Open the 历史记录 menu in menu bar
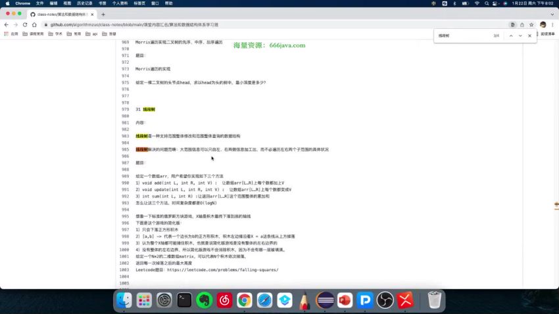Viewport: 559px width, 314px height. tap(82, 3)
